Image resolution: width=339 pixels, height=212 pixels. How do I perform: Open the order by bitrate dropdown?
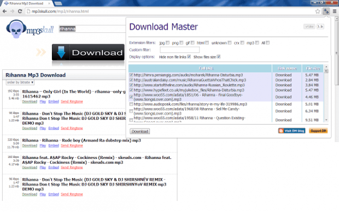20,83
